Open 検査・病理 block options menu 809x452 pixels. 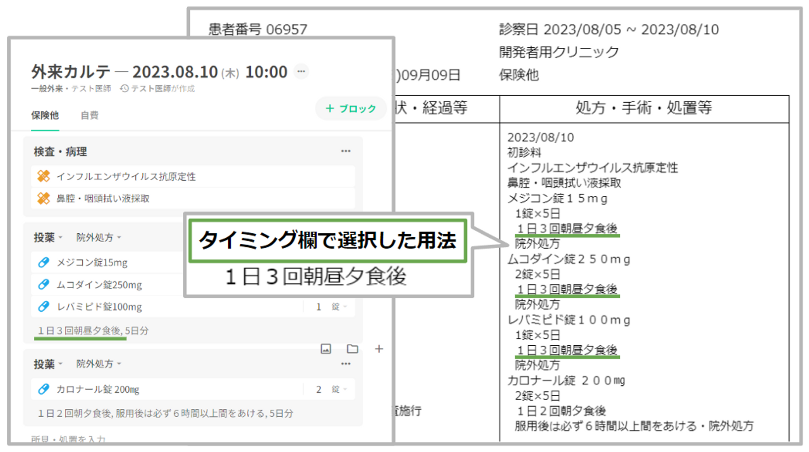(x=345, y=151)
